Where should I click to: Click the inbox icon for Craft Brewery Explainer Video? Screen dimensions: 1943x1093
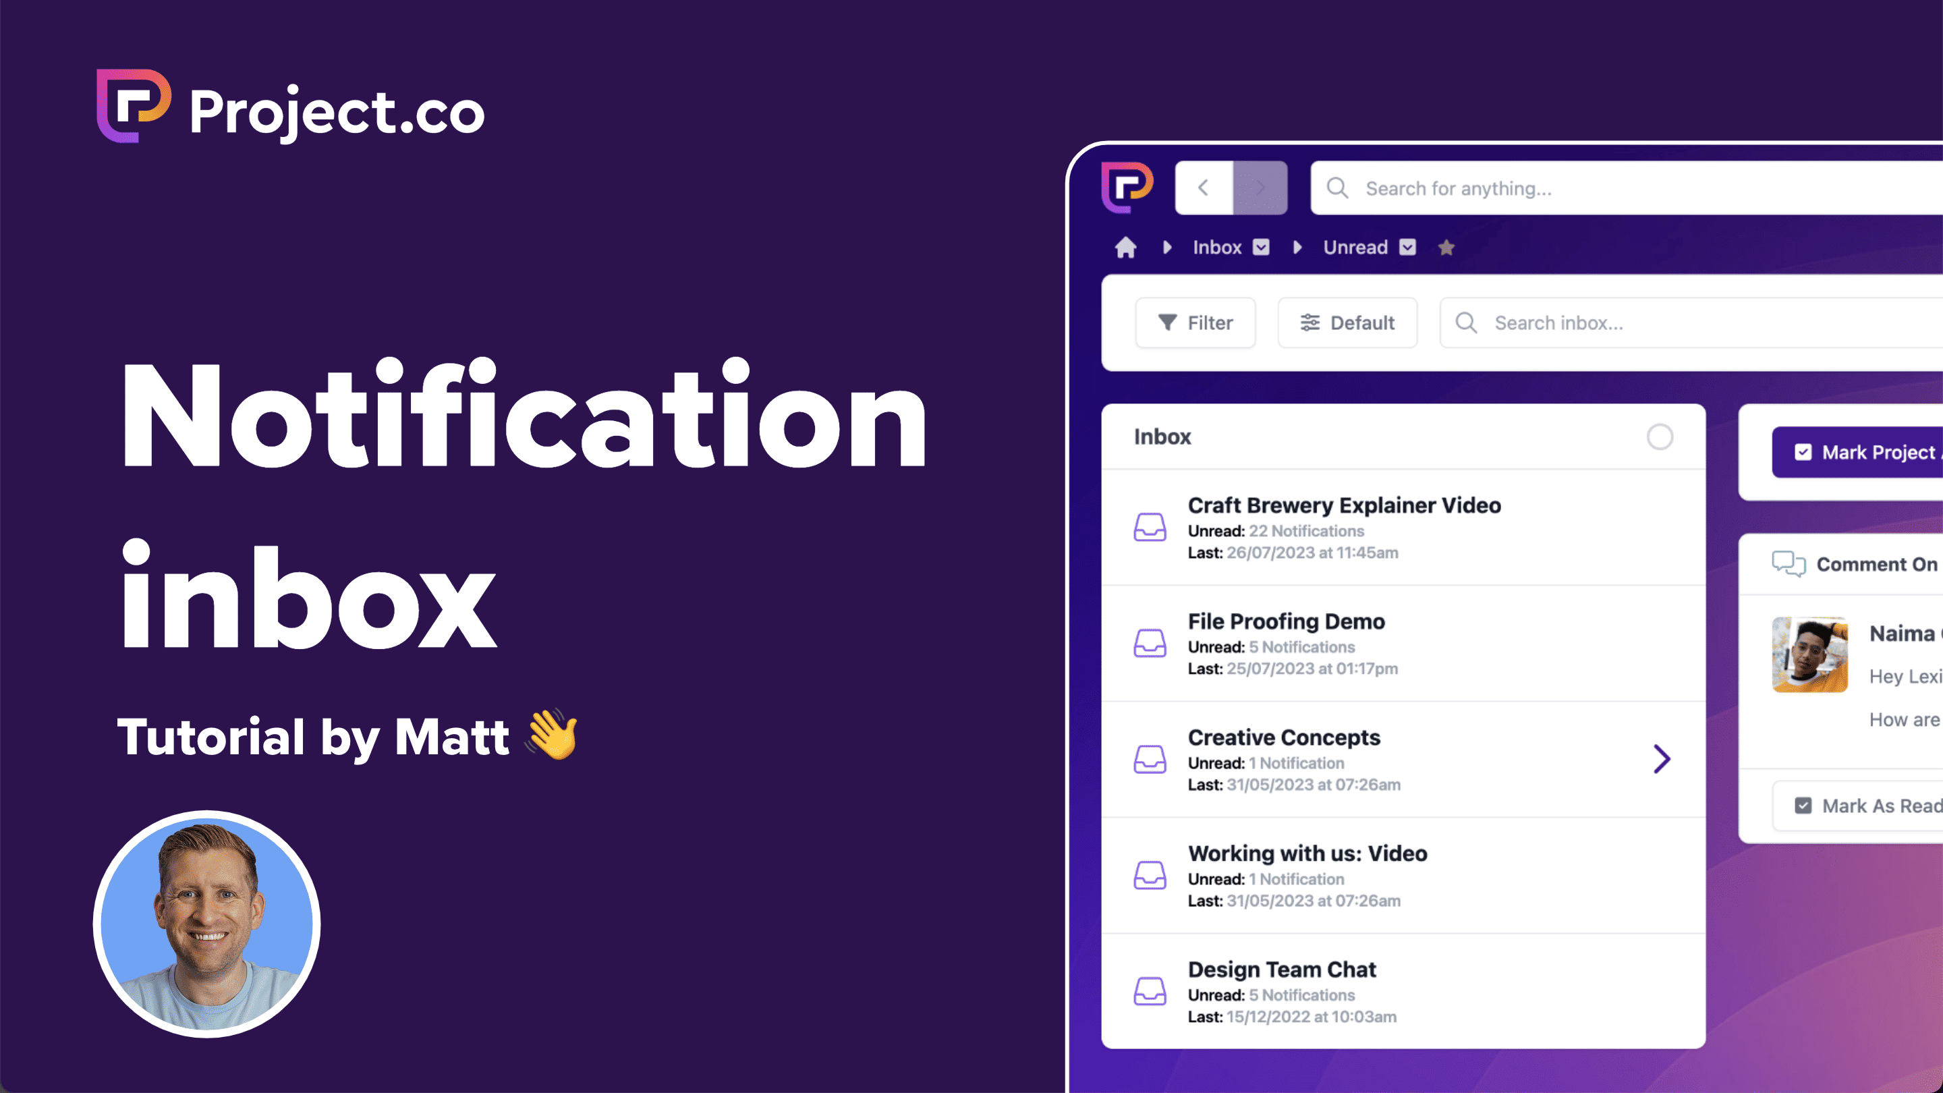click(1149, 526)
